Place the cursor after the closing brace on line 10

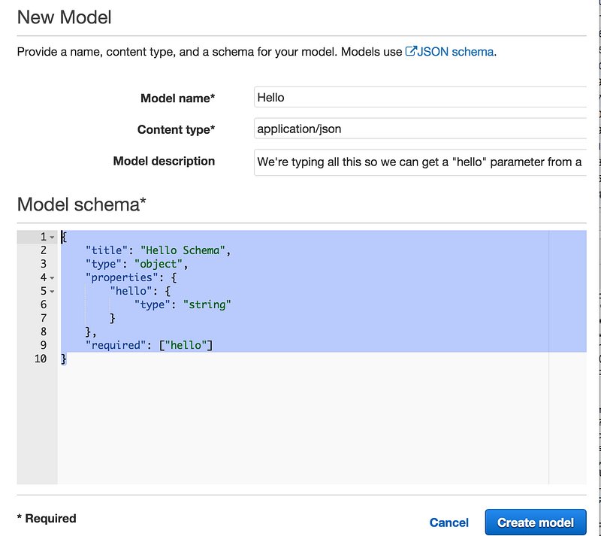click(67, 359)
